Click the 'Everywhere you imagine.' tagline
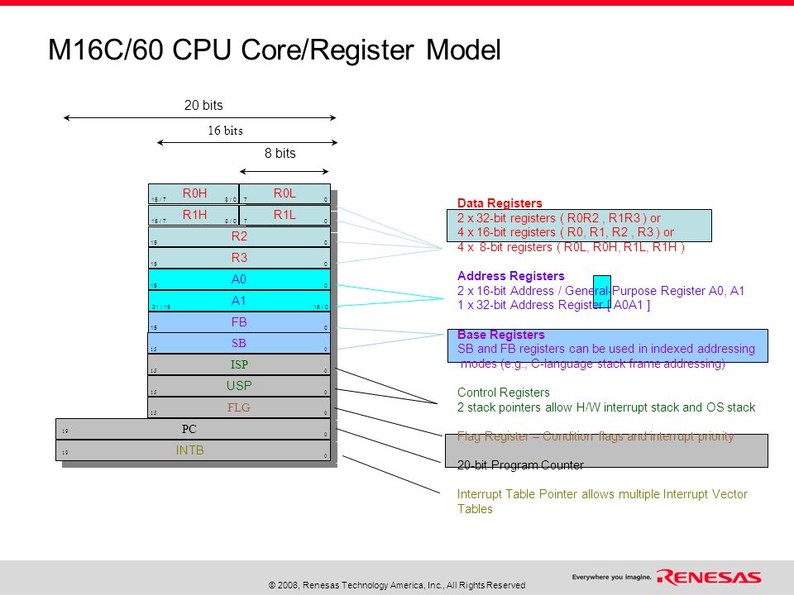This screenshot has width=794, height=595. tap(612, 577)
